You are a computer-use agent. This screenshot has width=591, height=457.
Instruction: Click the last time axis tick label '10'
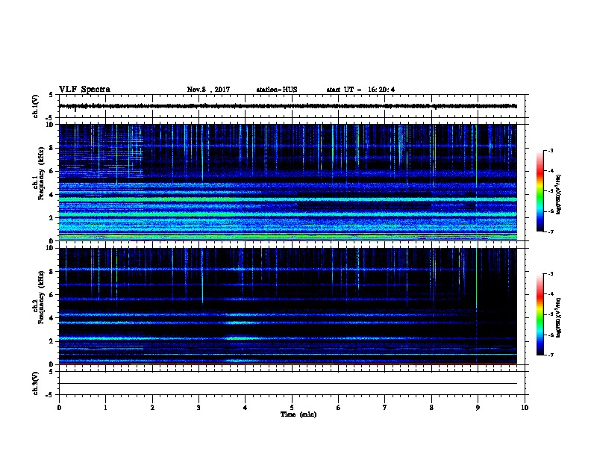coord(525,407)
